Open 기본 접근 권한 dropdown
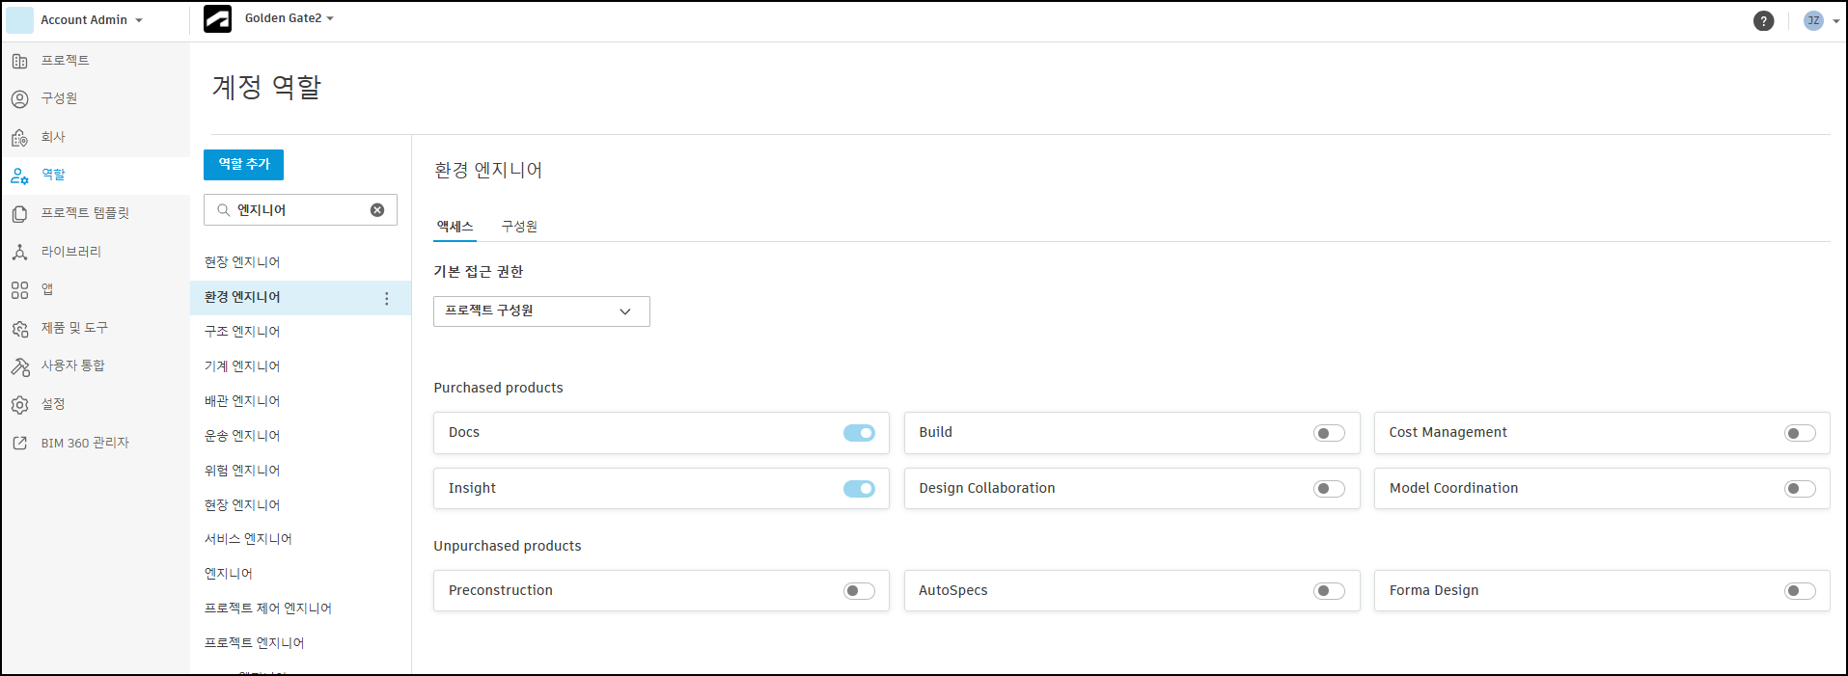Image resolution: width=1848 pixels, height=676 pixels. 541,311
